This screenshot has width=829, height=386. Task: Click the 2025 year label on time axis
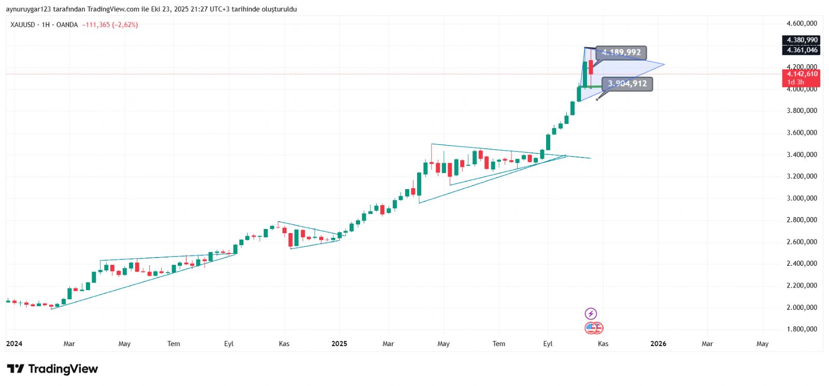(x=339, y=344)
